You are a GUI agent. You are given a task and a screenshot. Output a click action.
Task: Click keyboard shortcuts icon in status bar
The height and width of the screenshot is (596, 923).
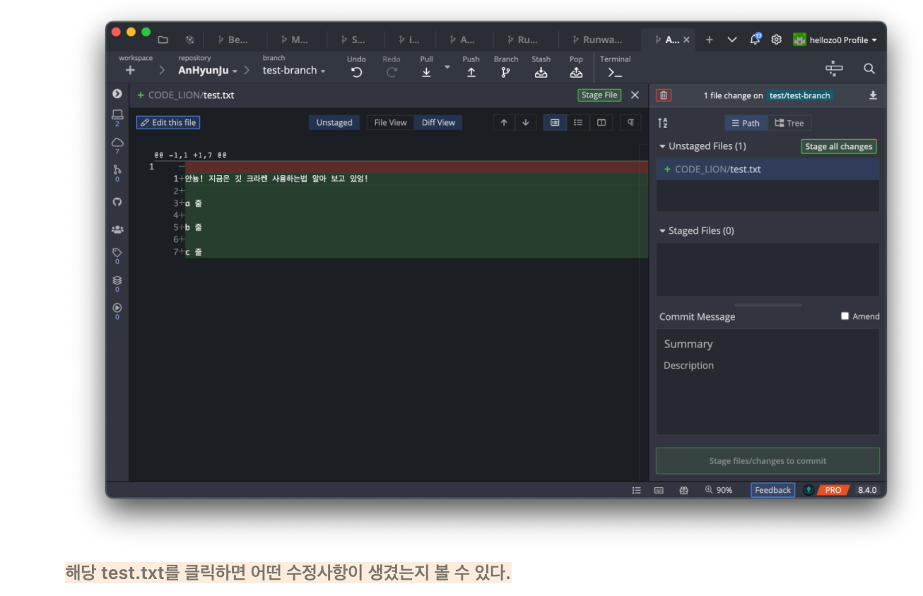click(659, 490)
